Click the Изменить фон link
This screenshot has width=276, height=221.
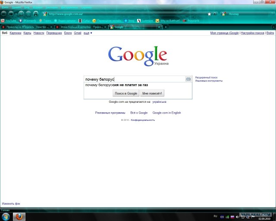coord(11,204)
